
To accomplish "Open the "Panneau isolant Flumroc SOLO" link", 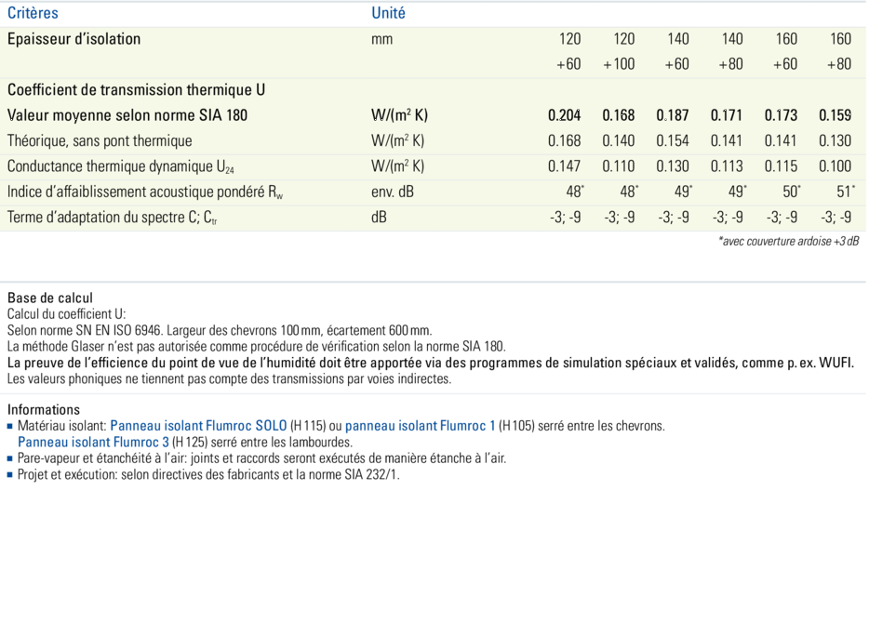I will (x=198, y=426).
